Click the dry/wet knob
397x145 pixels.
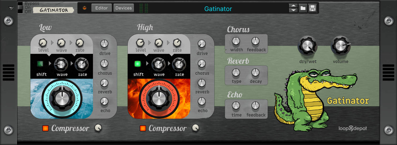pos(307,46)
